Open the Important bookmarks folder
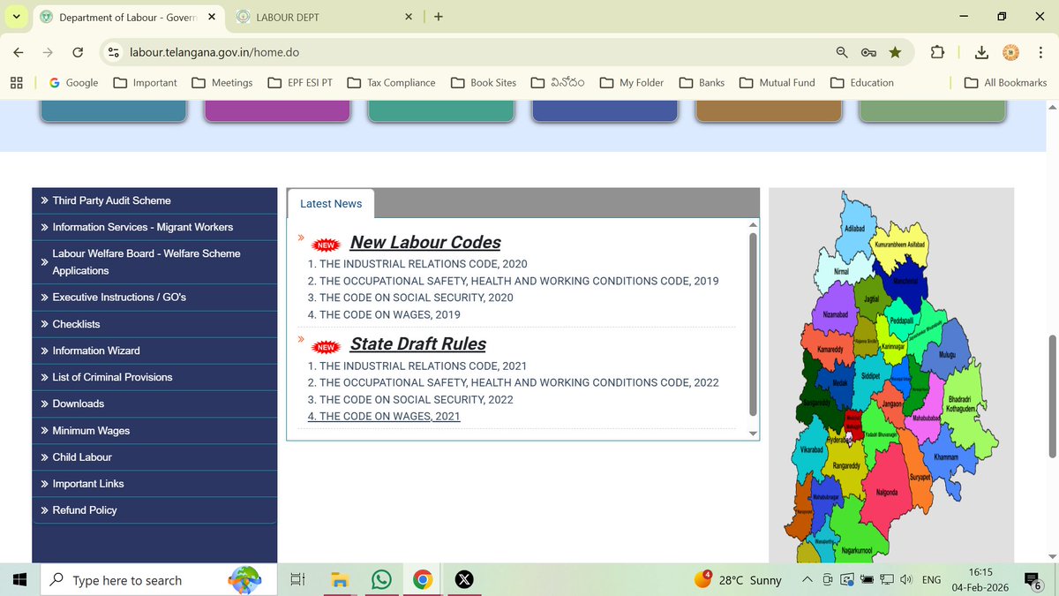Viewport: 1059px width, 596px height. tap(146, 82)
